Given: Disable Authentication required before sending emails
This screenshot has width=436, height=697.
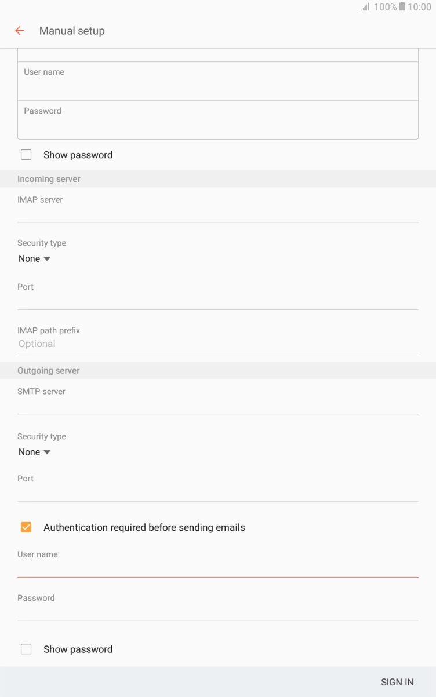Looking at the screenshot, I should pos(26,527).
